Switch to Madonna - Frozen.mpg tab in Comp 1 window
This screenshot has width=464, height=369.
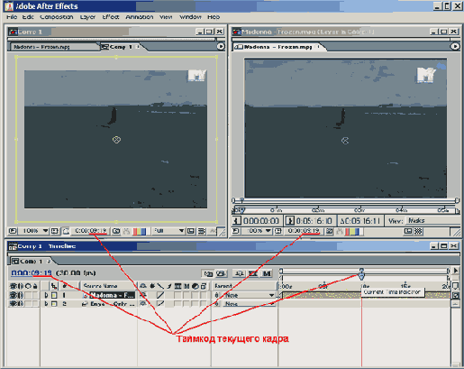click(54, 47)
